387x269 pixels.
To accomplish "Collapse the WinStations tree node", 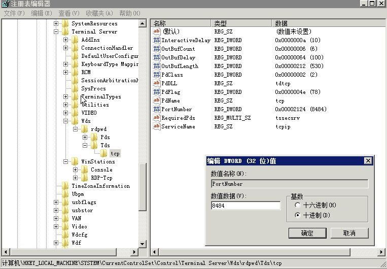I will (66, 161).
